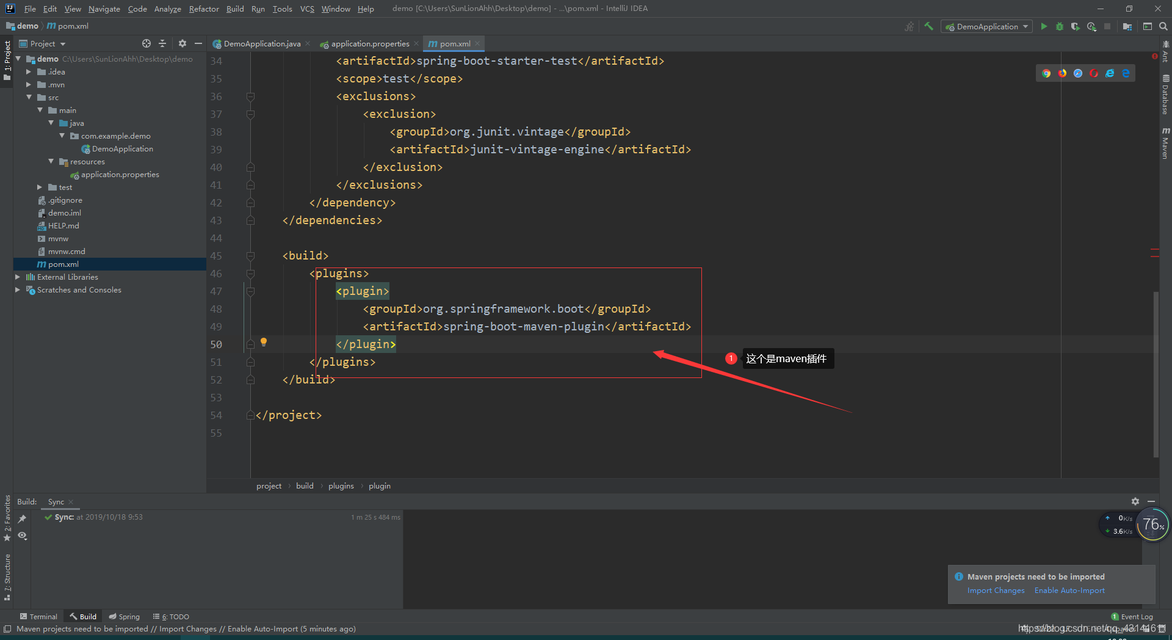The height and width of the screenshot is (640, 1172).
Task: Open the Refactor menu
Action: pos(204,9)
